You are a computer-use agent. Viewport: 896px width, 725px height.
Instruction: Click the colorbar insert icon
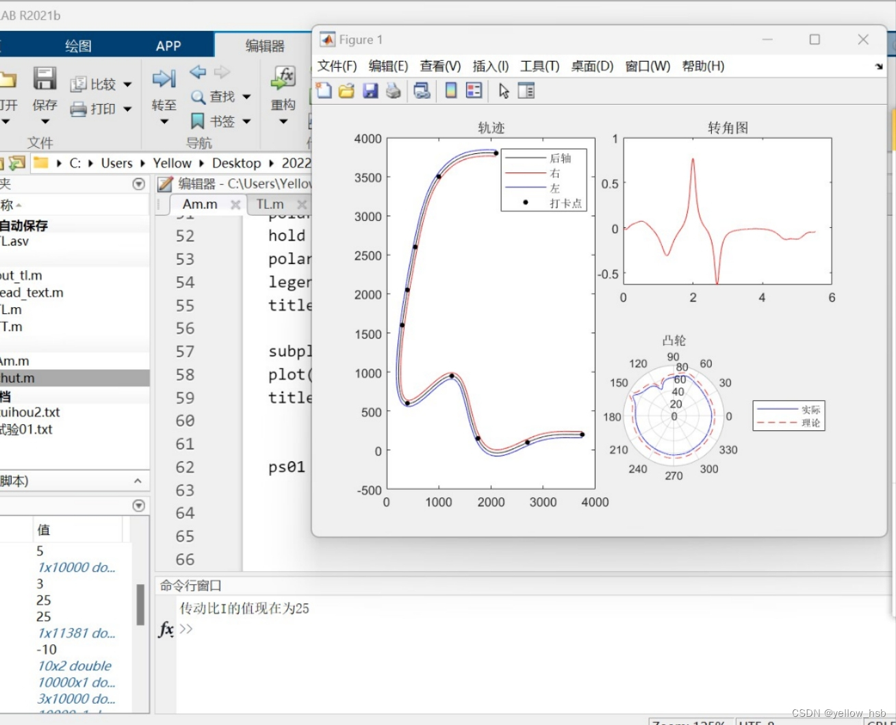450,90
